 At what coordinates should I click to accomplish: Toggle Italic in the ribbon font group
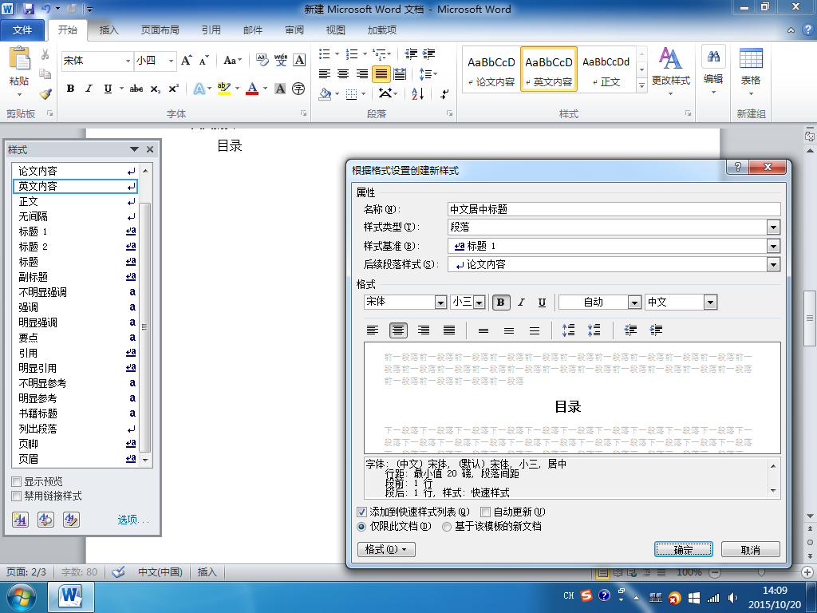89,89
